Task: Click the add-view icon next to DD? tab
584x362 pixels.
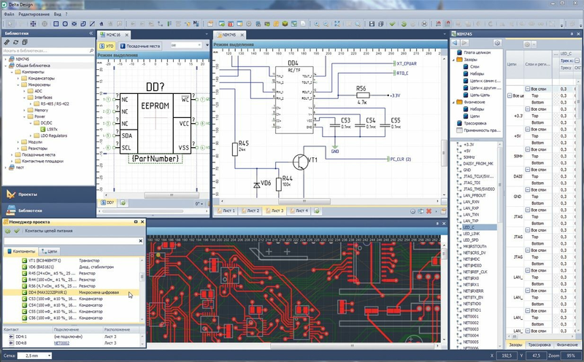Action: tap(123, 203)
